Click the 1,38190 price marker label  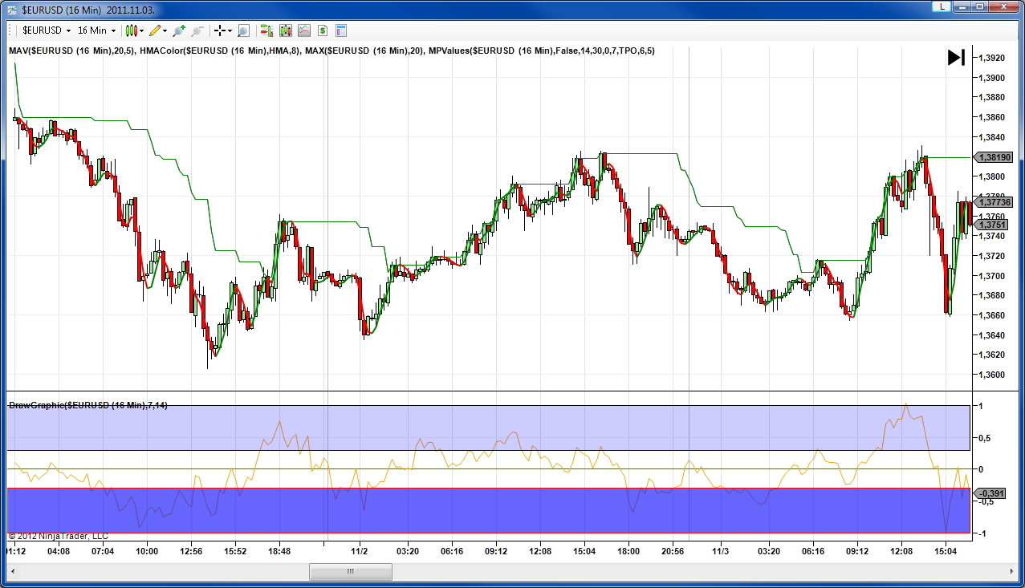click(x=993, y=158)
